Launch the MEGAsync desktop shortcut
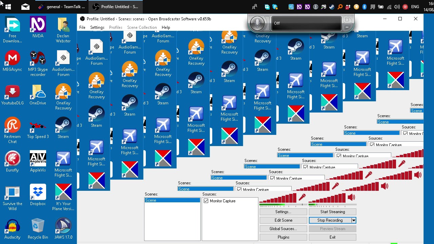 (13, 61)
